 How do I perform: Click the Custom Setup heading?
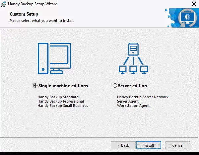(24, 14)
